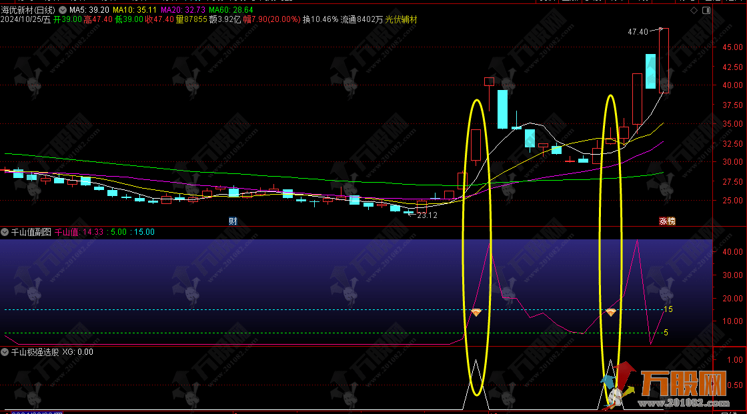The image size is (747, 414).
Task: Click the window layout icon at top right
Action: click(x=706, y=10)
